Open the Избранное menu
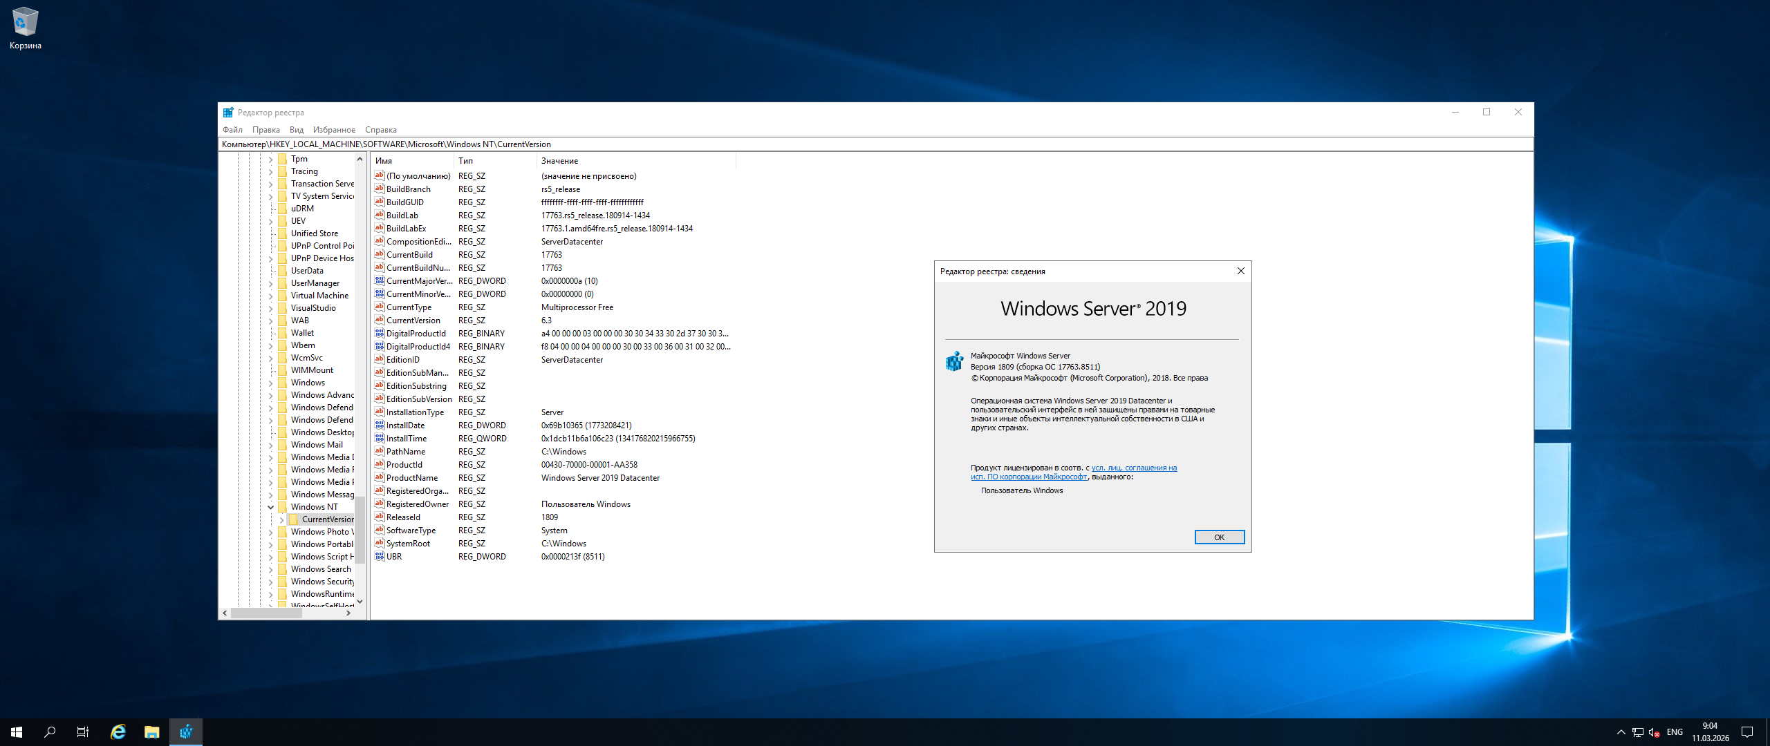This screenshot has height=746, width=1770. (334, 130)
